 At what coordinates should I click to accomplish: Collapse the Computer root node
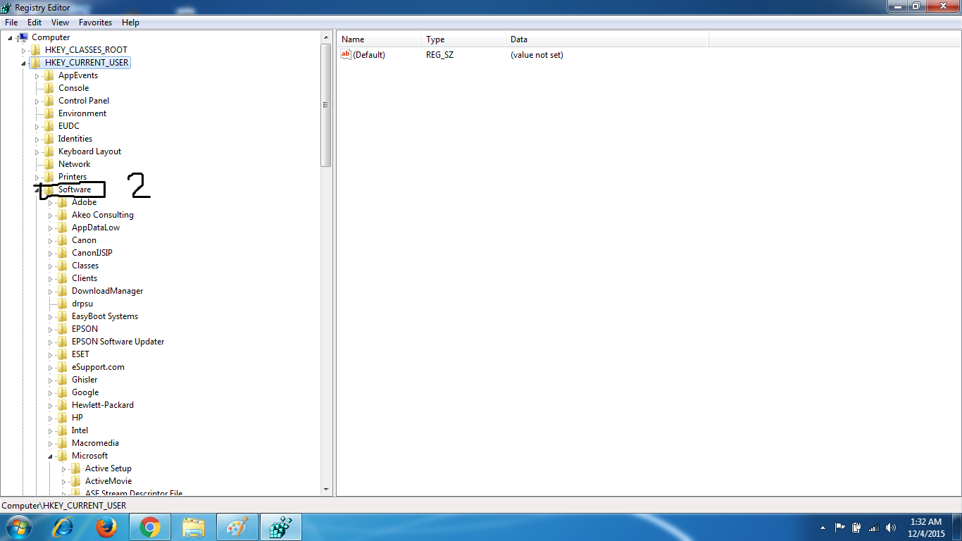[10, 37]
